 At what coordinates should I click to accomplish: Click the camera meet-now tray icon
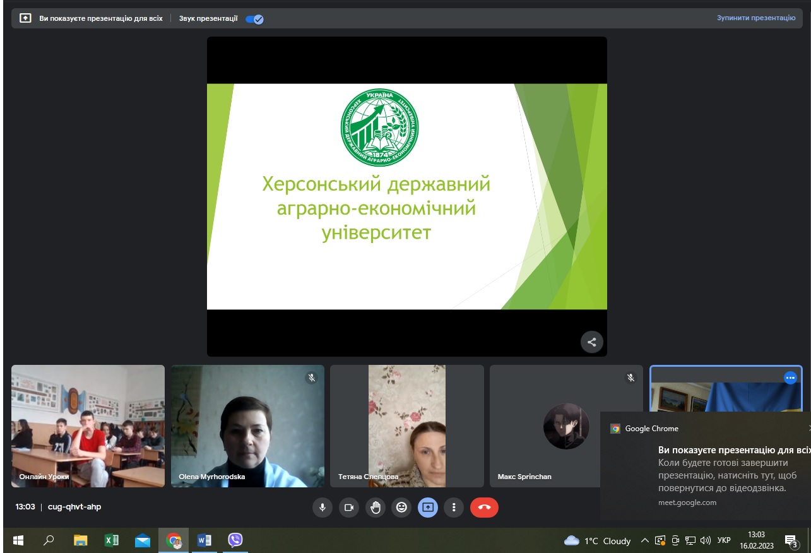675,541
